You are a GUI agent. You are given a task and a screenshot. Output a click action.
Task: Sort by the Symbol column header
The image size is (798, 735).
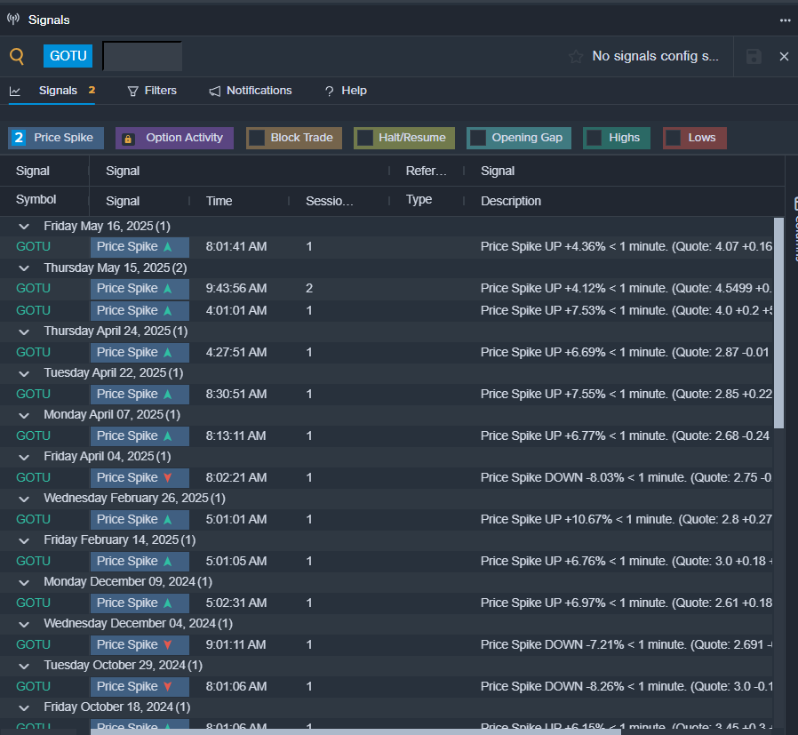point(36,200)
